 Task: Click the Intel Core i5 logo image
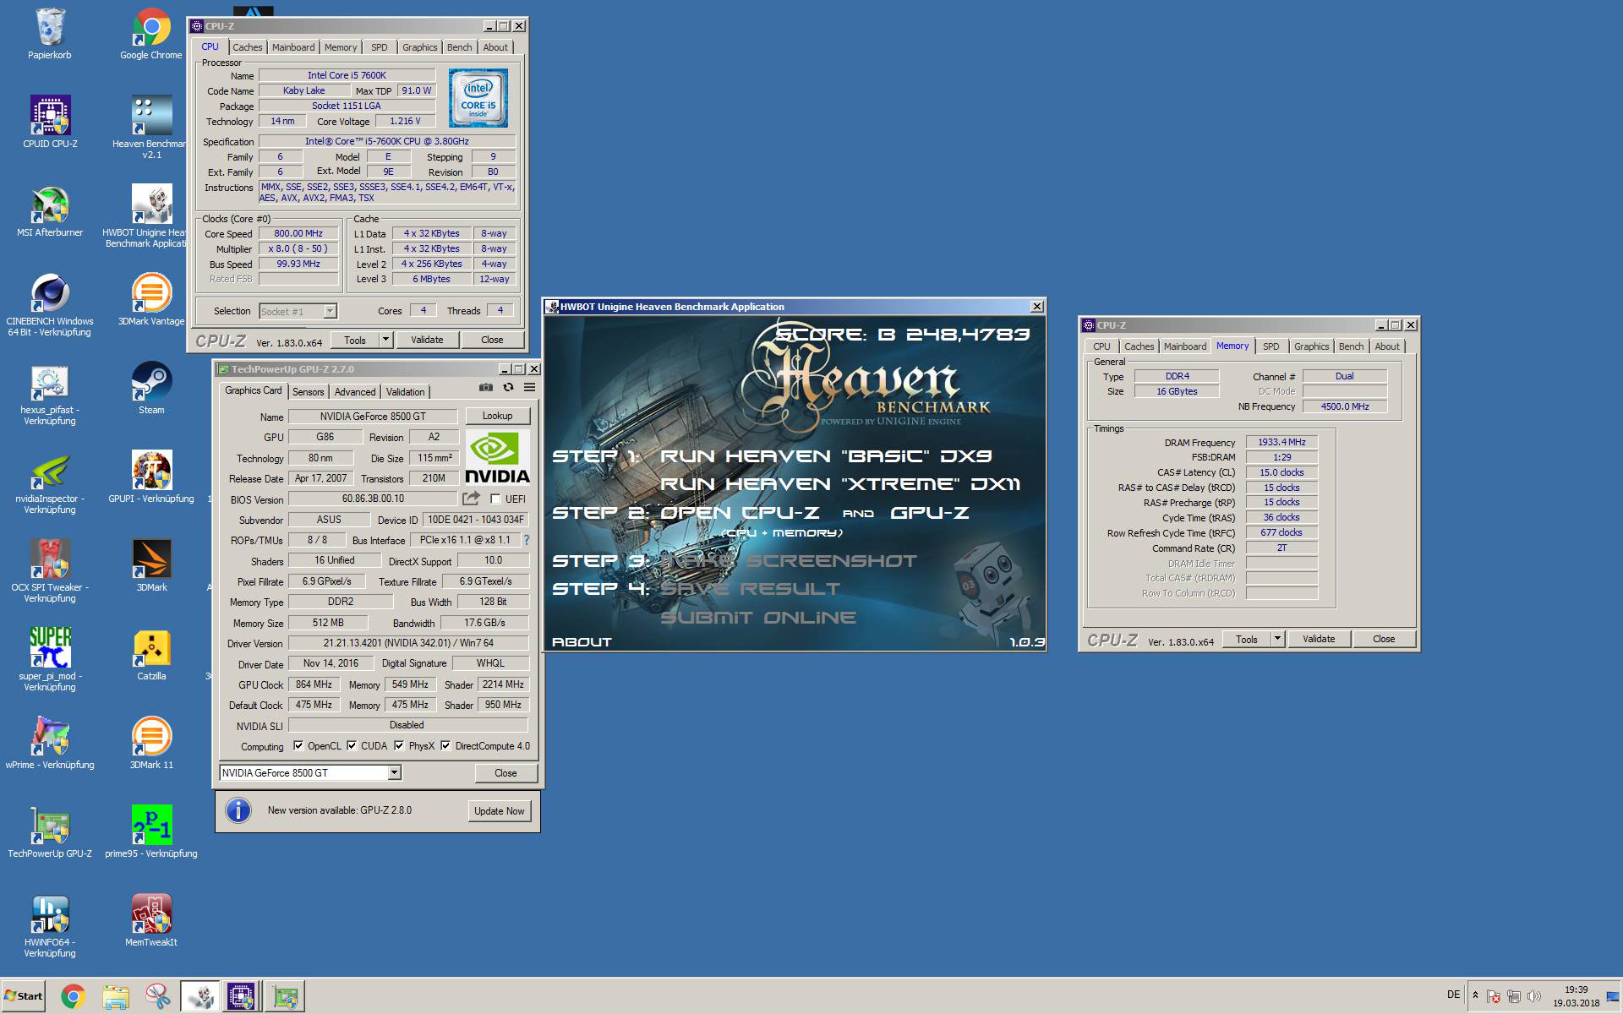[x=478, y=99]
